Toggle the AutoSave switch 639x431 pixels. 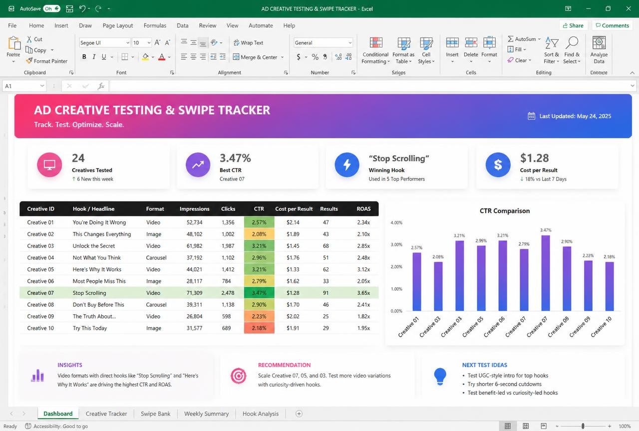pyautogui.click(x=51, y=8)
